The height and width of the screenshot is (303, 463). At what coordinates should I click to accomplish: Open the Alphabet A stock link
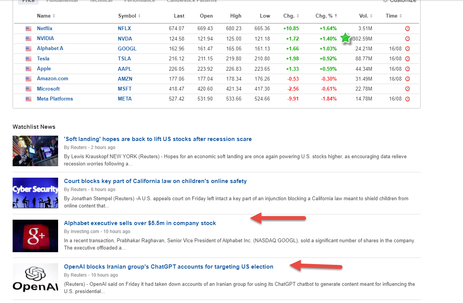50,49
